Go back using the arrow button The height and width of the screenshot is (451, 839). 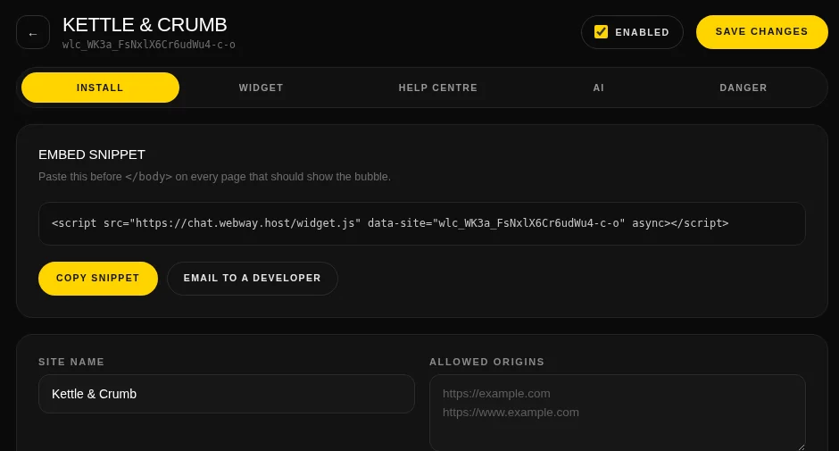(33, 32)
